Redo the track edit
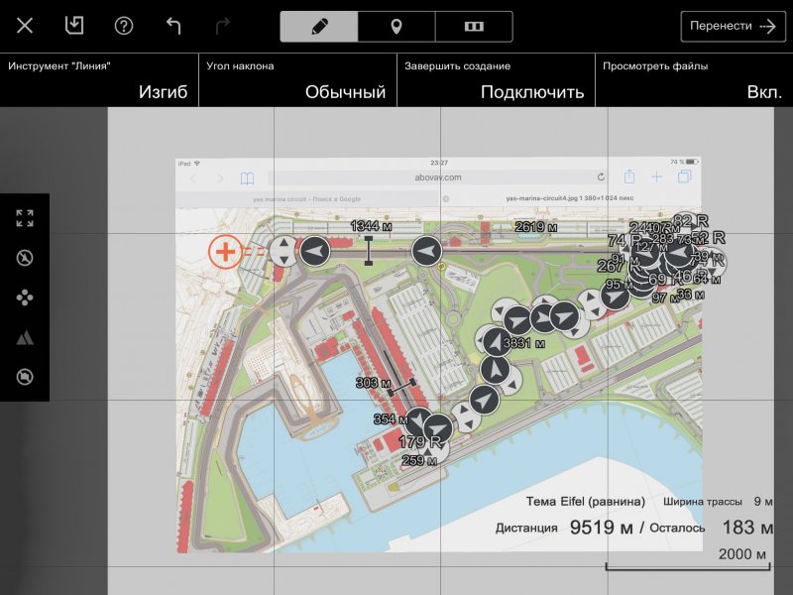Viewport: 793px width, 595px height. [223, 27]
